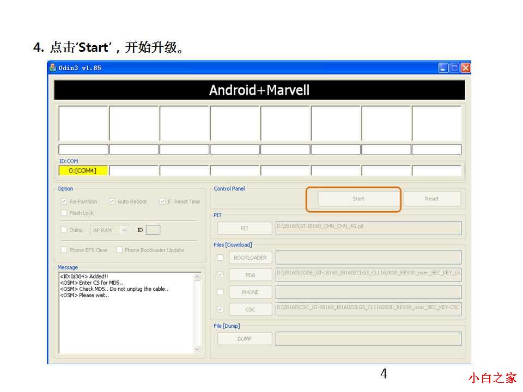This screenshot has width=523, height=392.
Task: Click the ID input field next to Dump
Action: 153,230
